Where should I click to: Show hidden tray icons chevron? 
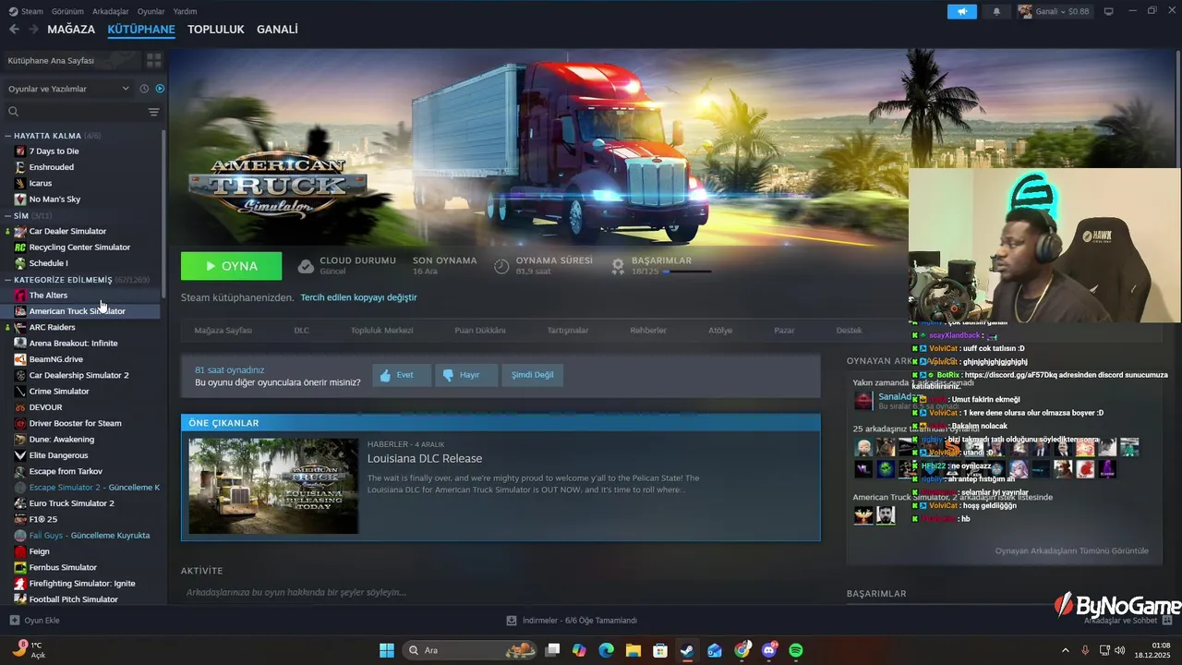pos(1065,650)
